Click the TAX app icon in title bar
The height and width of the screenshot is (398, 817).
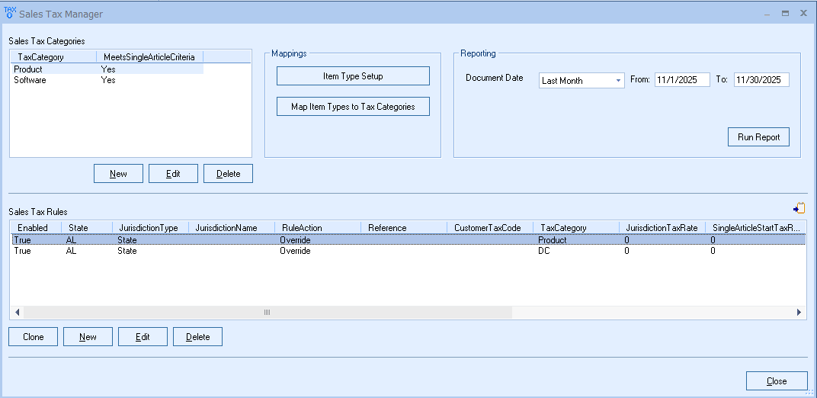9,13
